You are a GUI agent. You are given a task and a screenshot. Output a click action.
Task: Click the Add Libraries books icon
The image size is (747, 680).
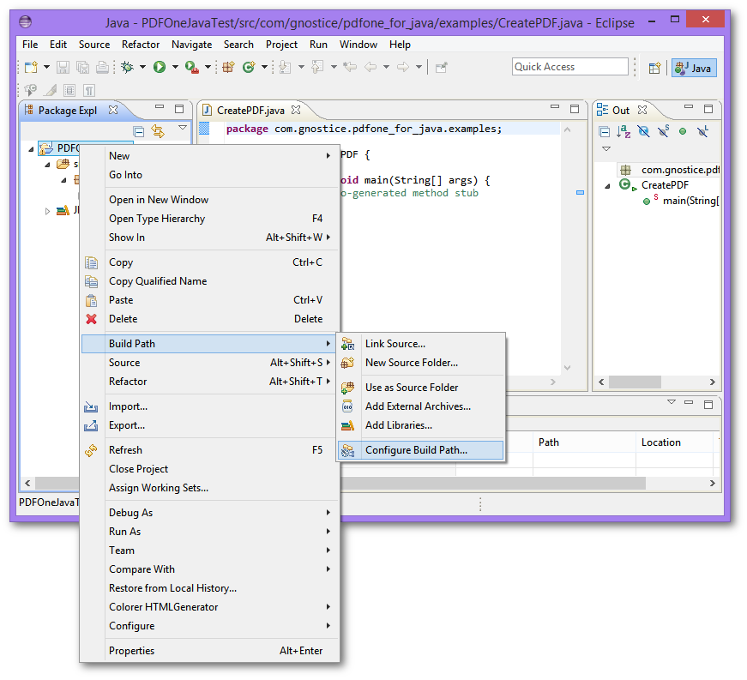click(x=348, y=425)
